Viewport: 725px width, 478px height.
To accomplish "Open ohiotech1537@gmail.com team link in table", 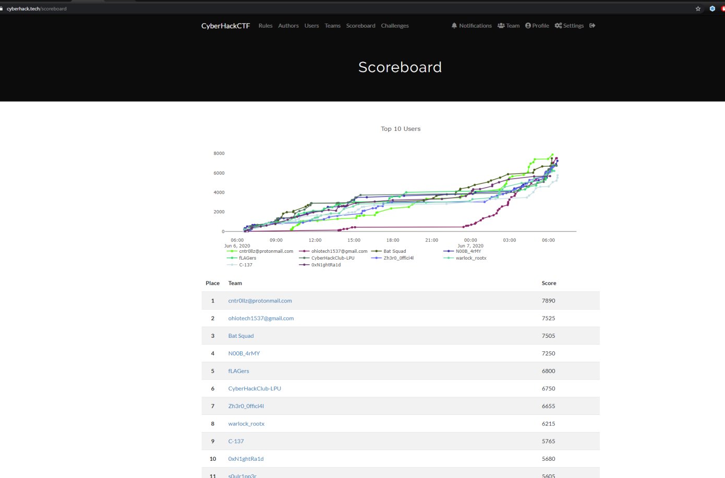I will click(x=261, y=318).
